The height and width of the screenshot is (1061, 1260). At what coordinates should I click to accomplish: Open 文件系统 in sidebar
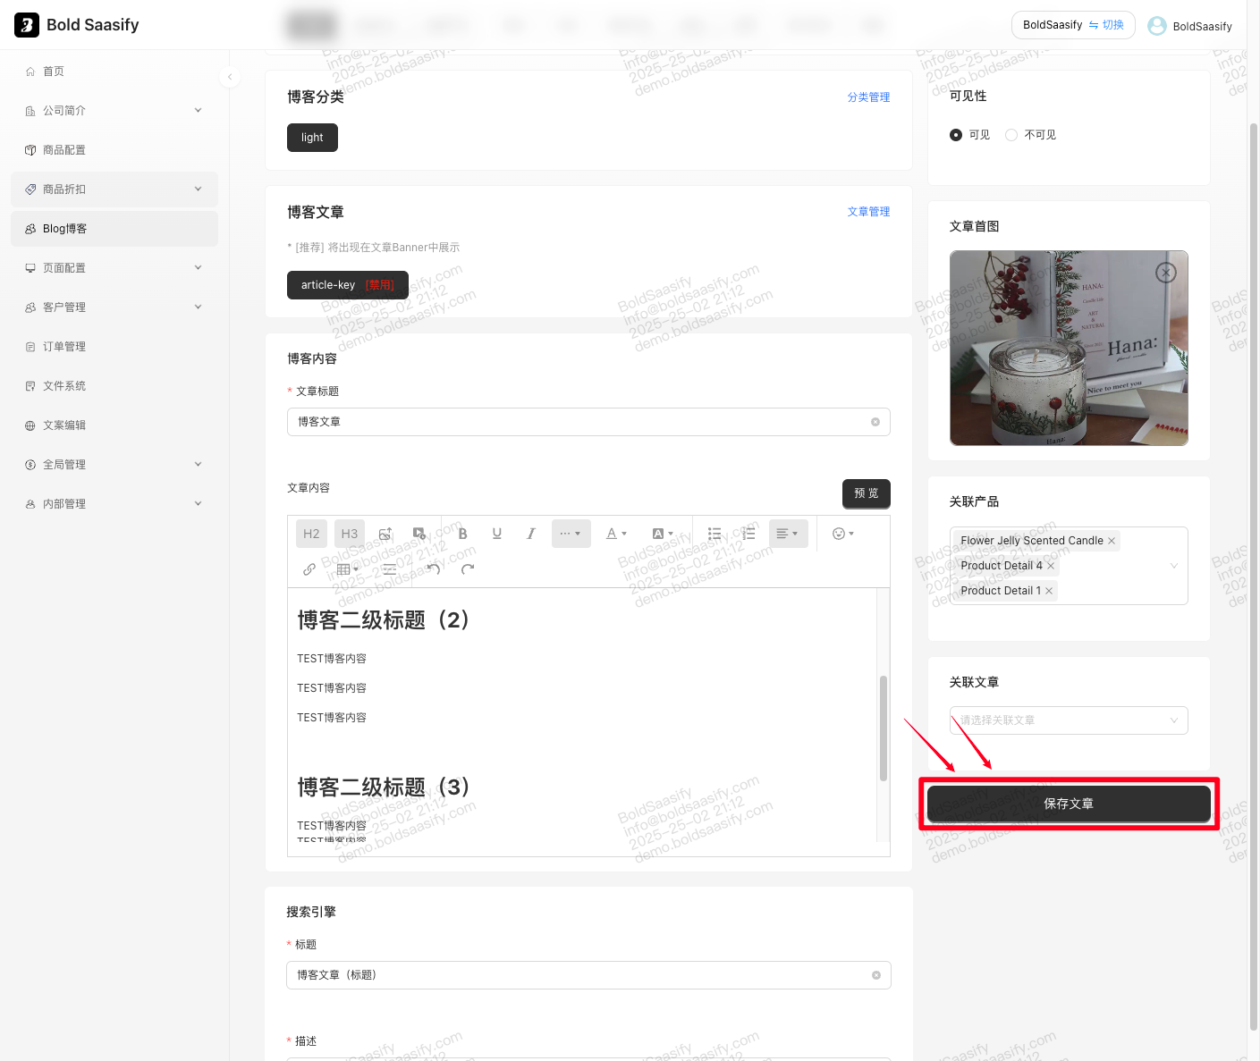114,386
